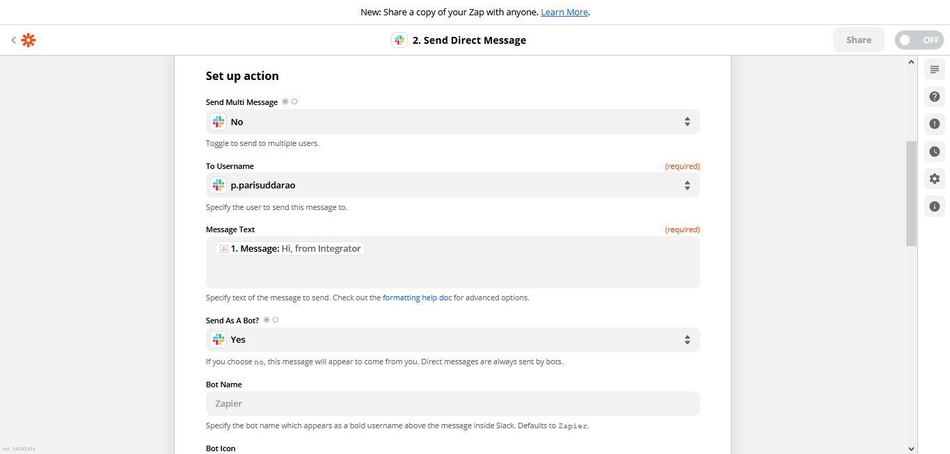Viewport: 950px width, 454px height.
Task: Follow the Learn More banner link
Action: (x=564, y=12)
